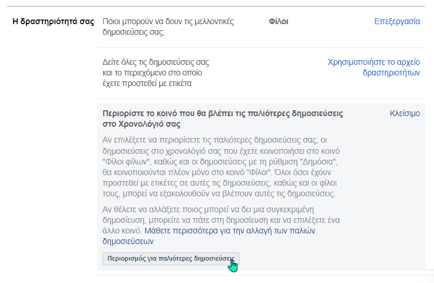Select the Φίλοι audience value
Image resolution: width=434 pixels, height=283 pixels.
(x=279, y=22)
